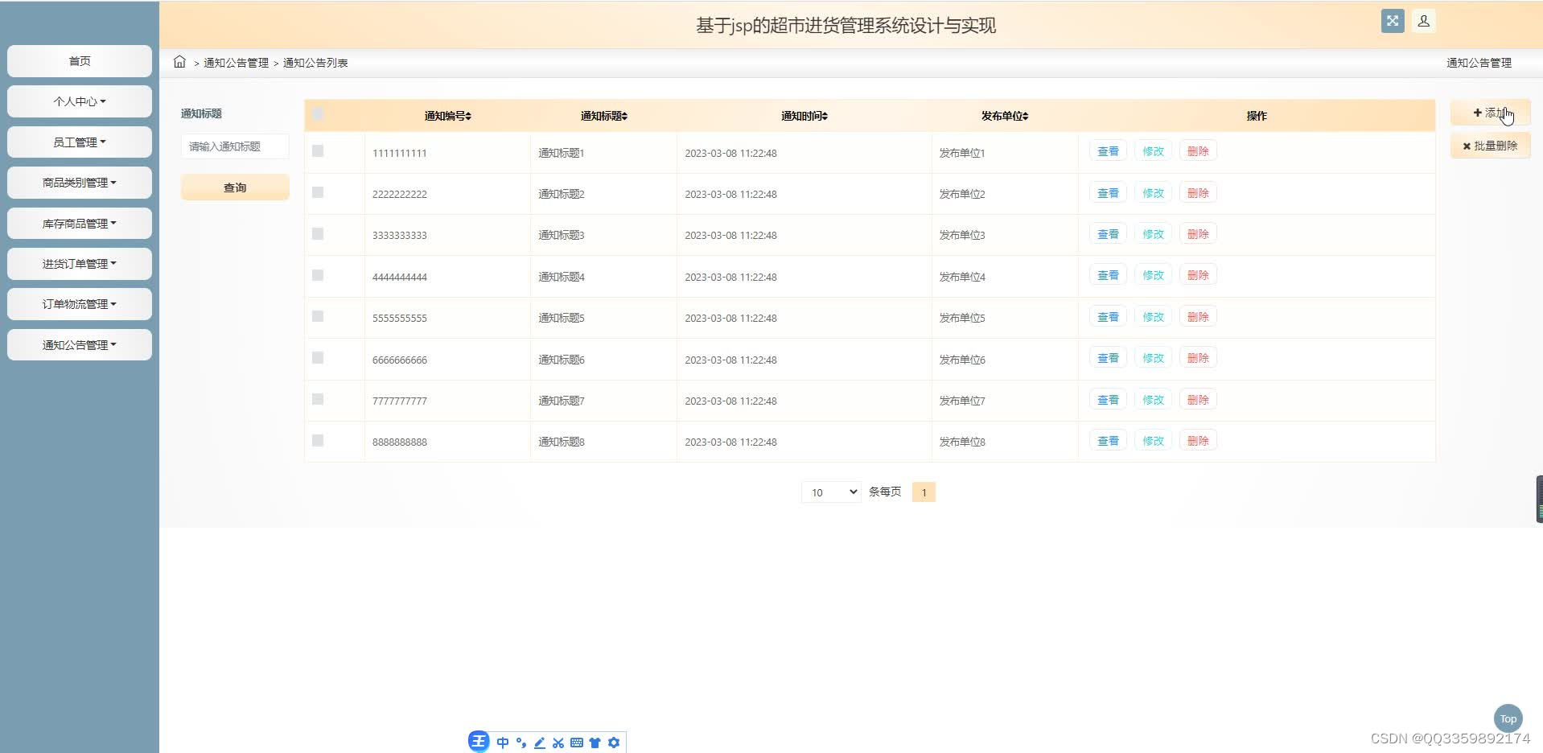Check the row 2222222222 checkbox

(x=318, y=192)
